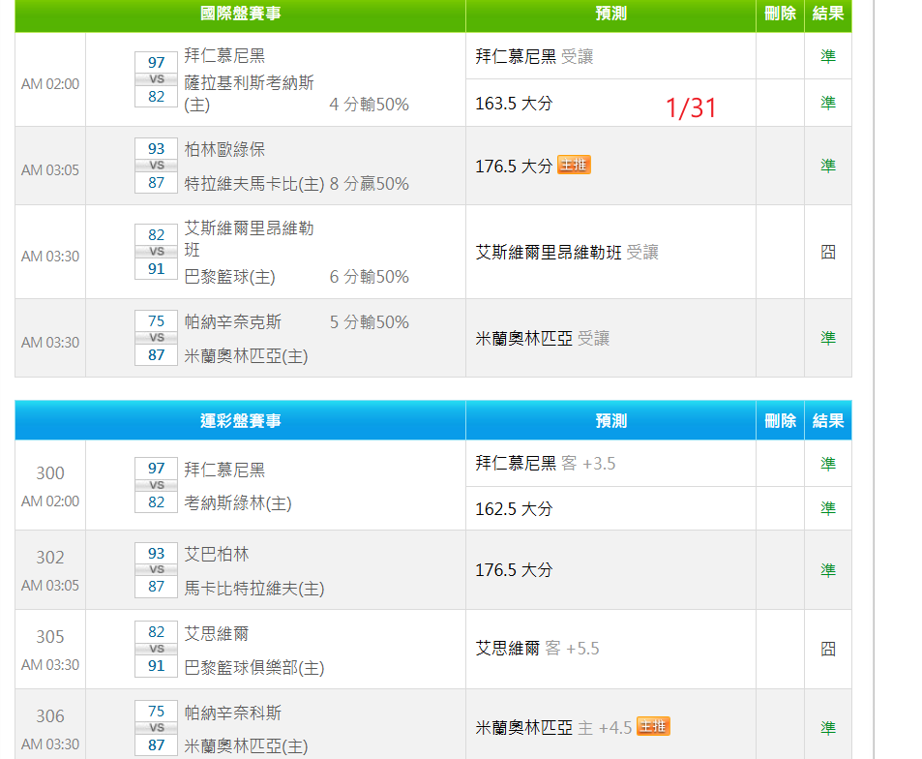Select the prediction 米蘭奧林匹亞 主 +4.5
Viewport: 922px width, 759px height.
(x=553, y=728)
